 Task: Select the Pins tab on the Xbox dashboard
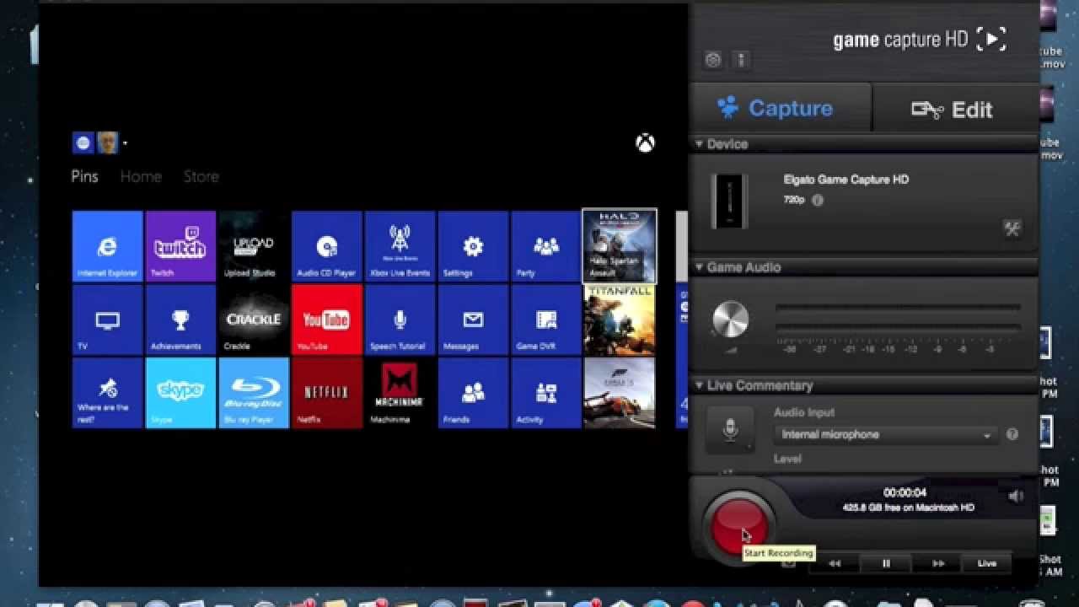[84, 176]
